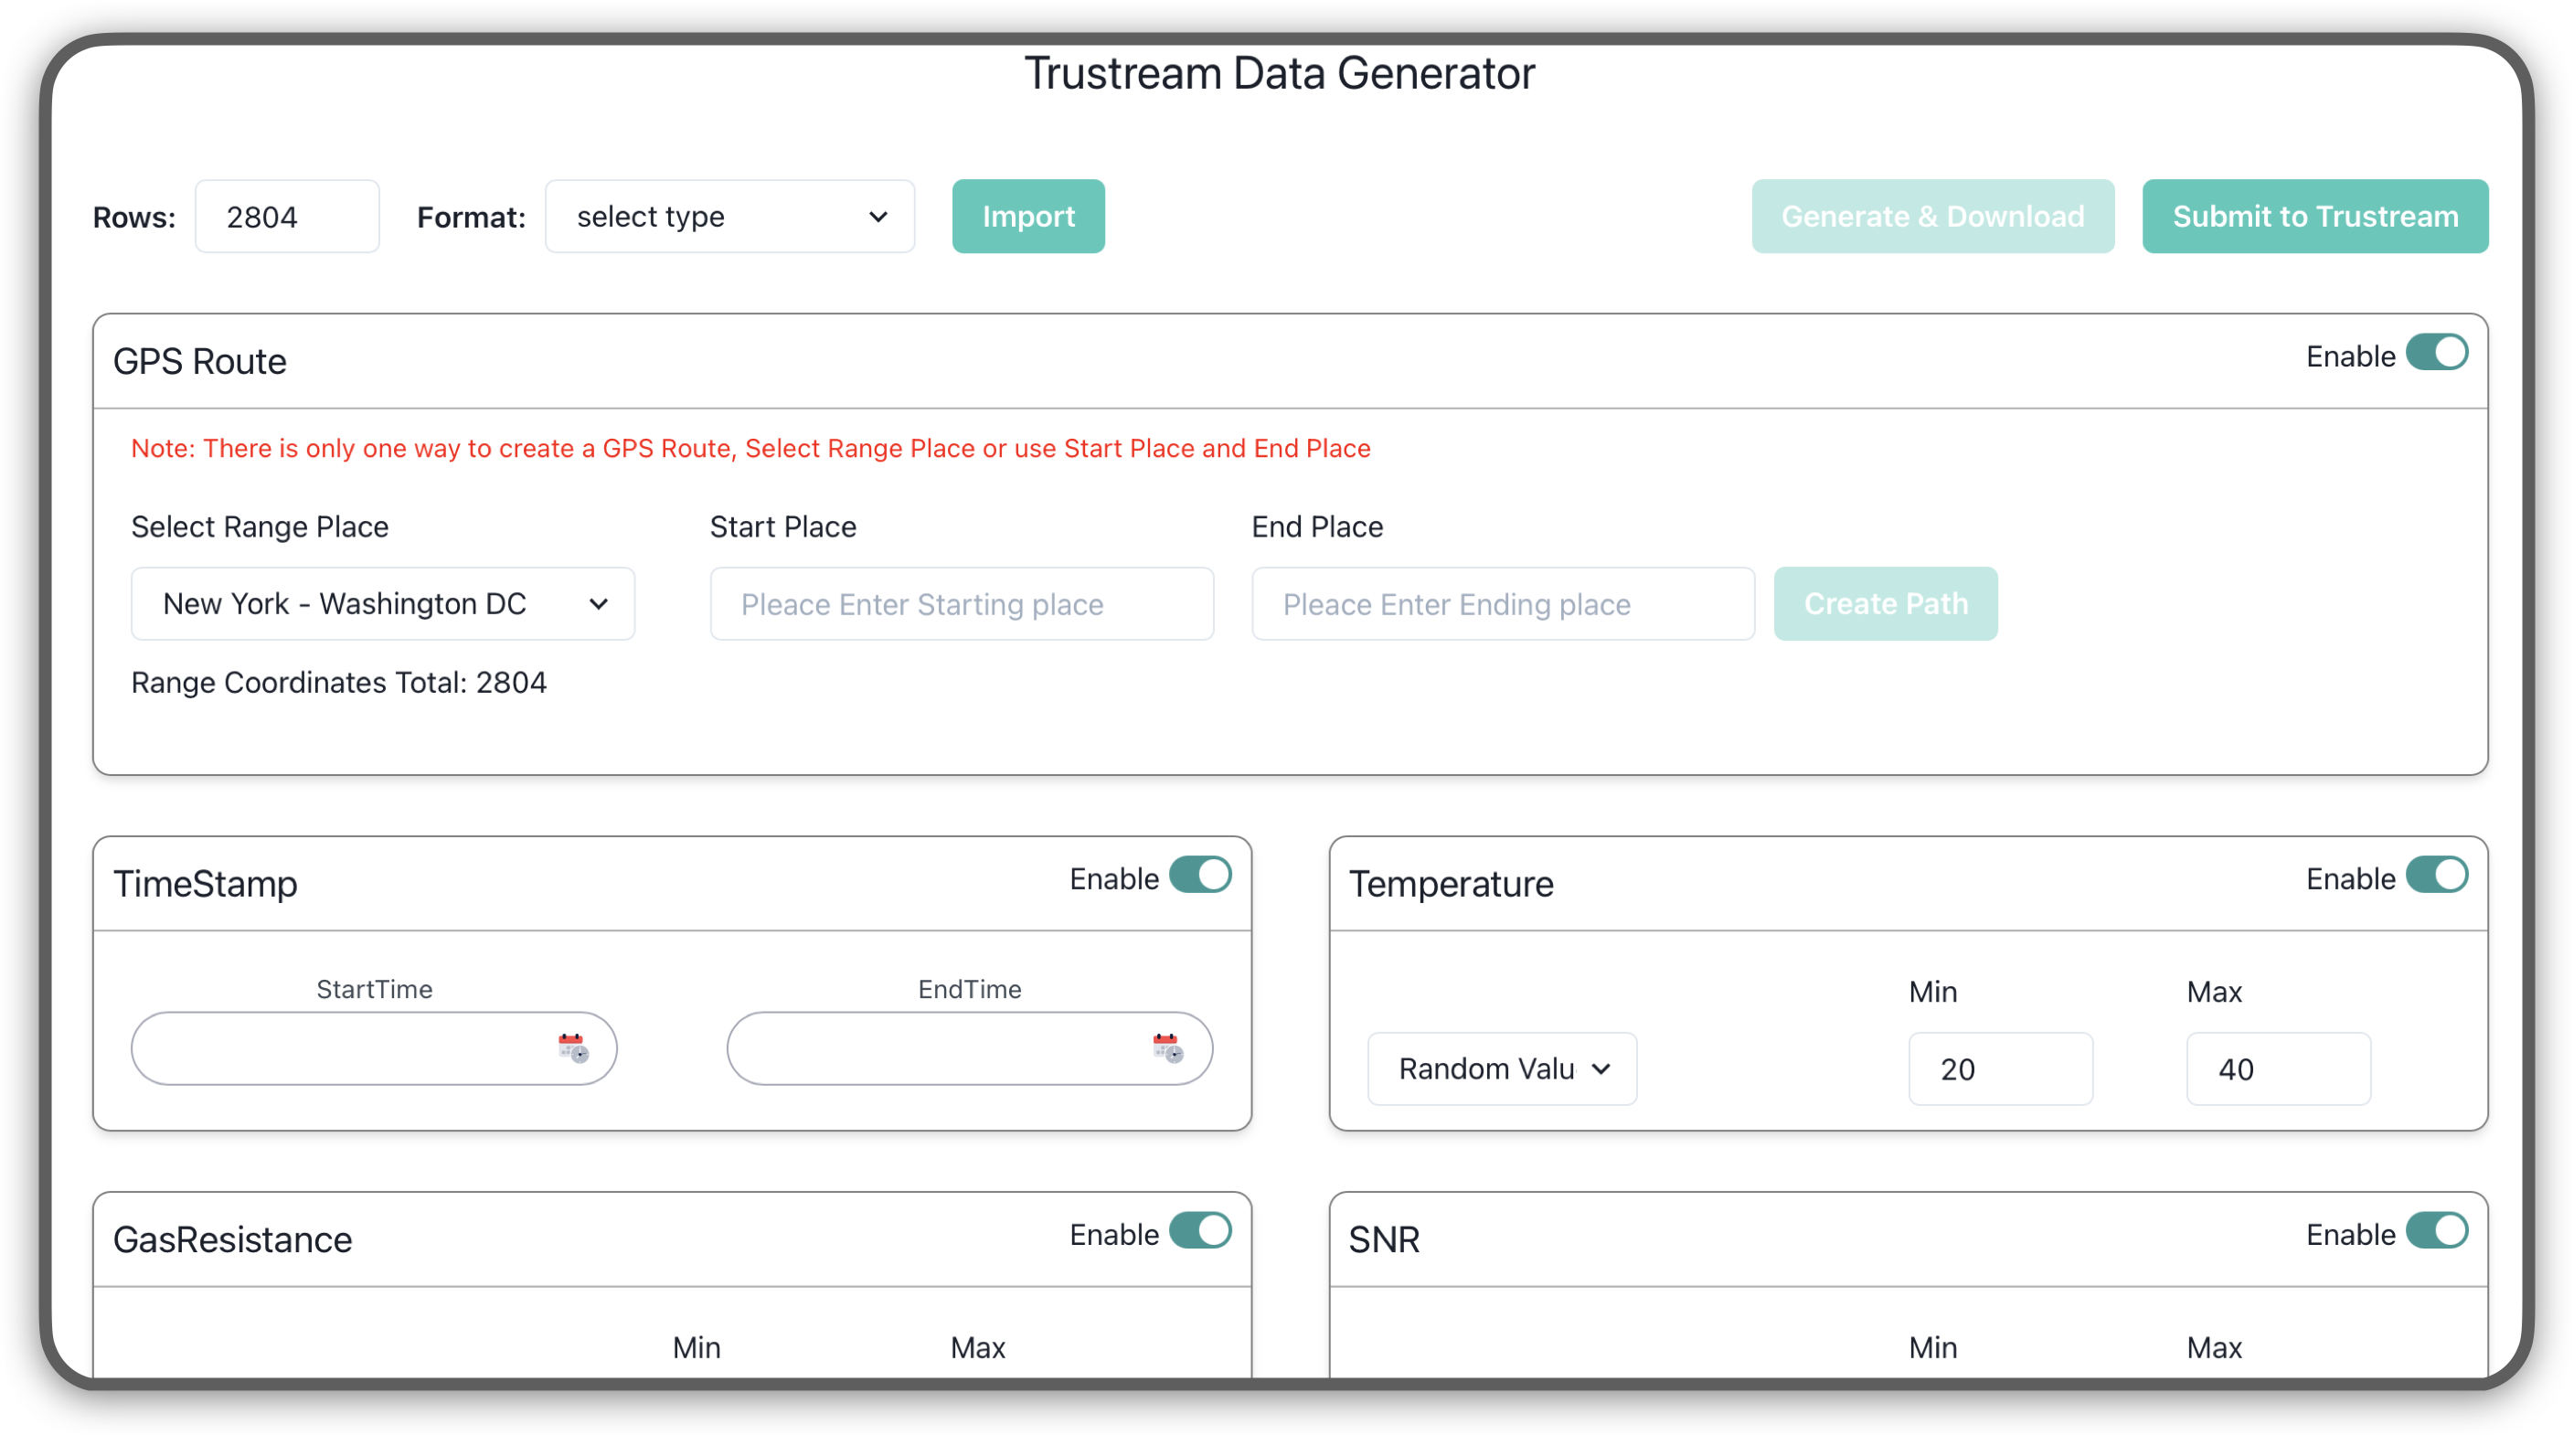Open the Format select type dropdown
This screenshot has width=2574, height=1435.
(x=729, y=217)
